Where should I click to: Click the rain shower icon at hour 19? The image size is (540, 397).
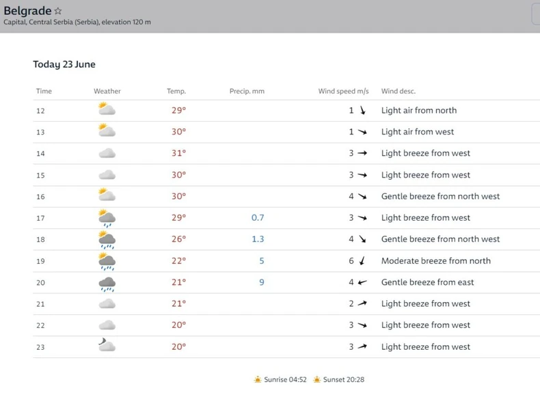[107, 261]
